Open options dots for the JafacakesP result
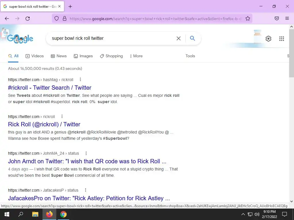This screenshot has width=294, height=220. coord(86,190)
